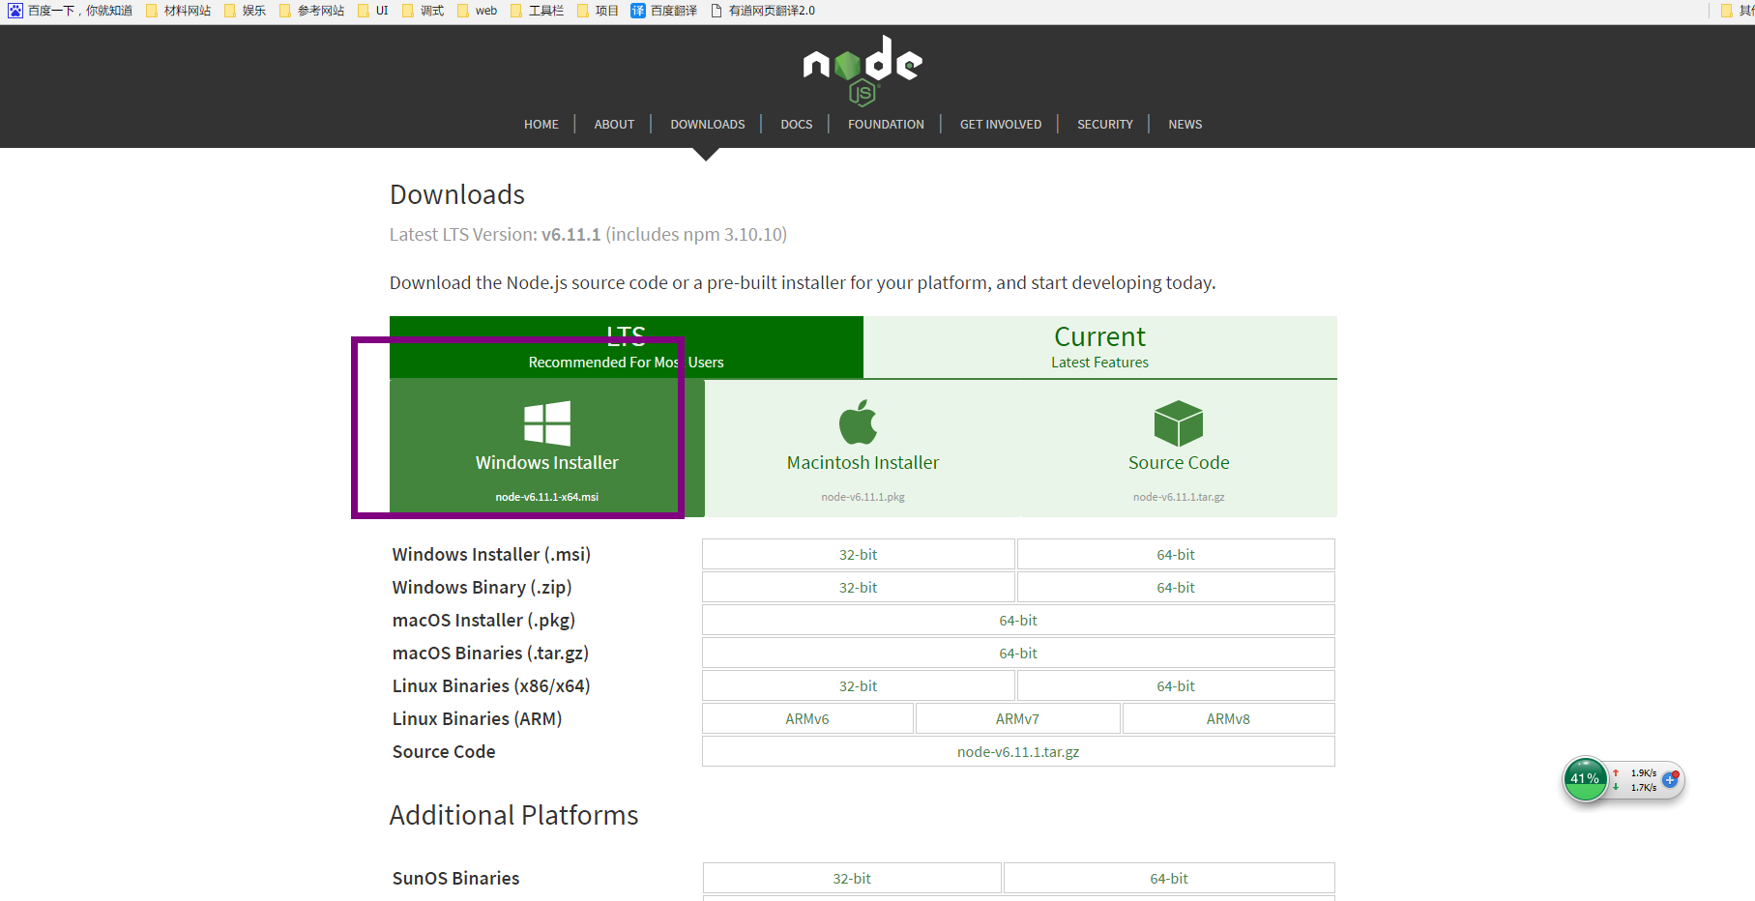Click the 'Downloads' page heading
The width and height of the screenshot is (1755, 901).
click(457, 194)
